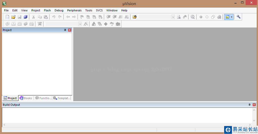Image resolution: width=258 pixels, height=134 pixels.
Task: Click the Select Target combo box field
Action: pos(62,24)
